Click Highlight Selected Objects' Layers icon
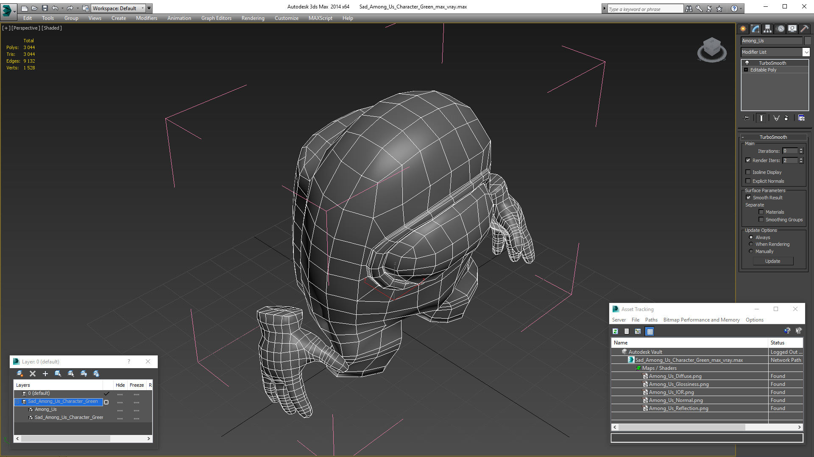The height and width of the screenshot is (457, 814). (x=71, y=374)
